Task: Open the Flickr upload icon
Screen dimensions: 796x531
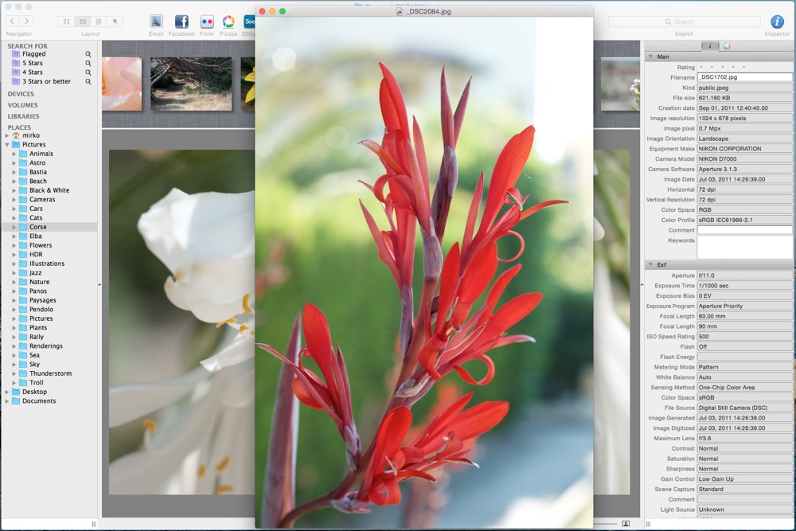Action: [207, 21]
